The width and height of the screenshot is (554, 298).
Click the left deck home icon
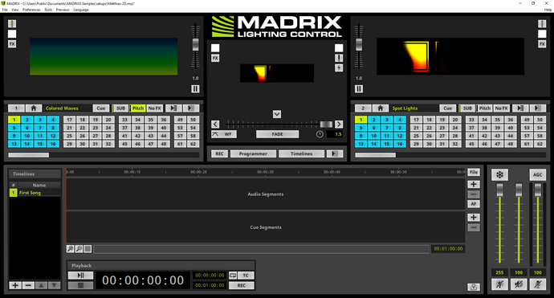[34, 108]
